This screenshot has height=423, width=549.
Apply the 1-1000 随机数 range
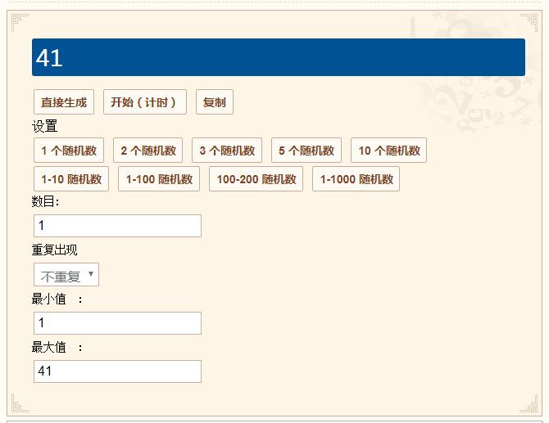point(356,179)
